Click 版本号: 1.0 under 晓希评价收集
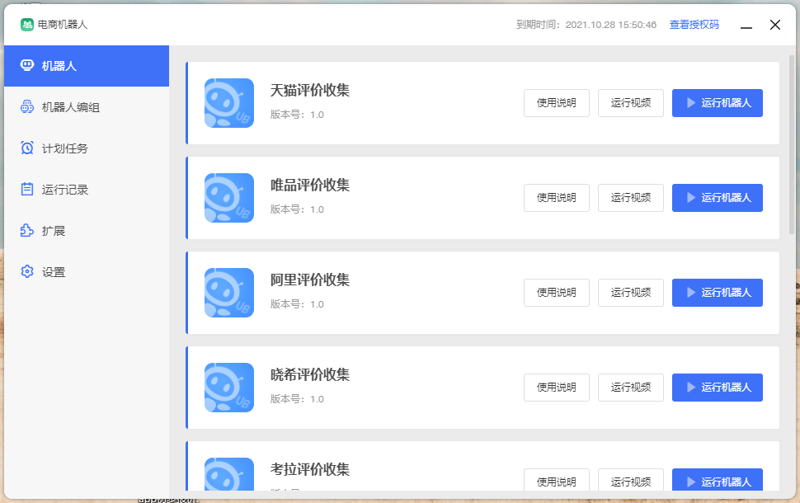800x503 pixels. click(297, 399)
